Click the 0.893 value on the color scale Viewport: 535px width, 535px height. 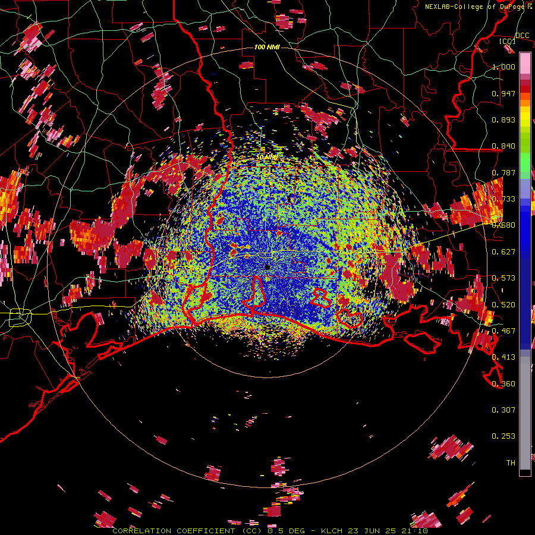click(x=503, y=119)
